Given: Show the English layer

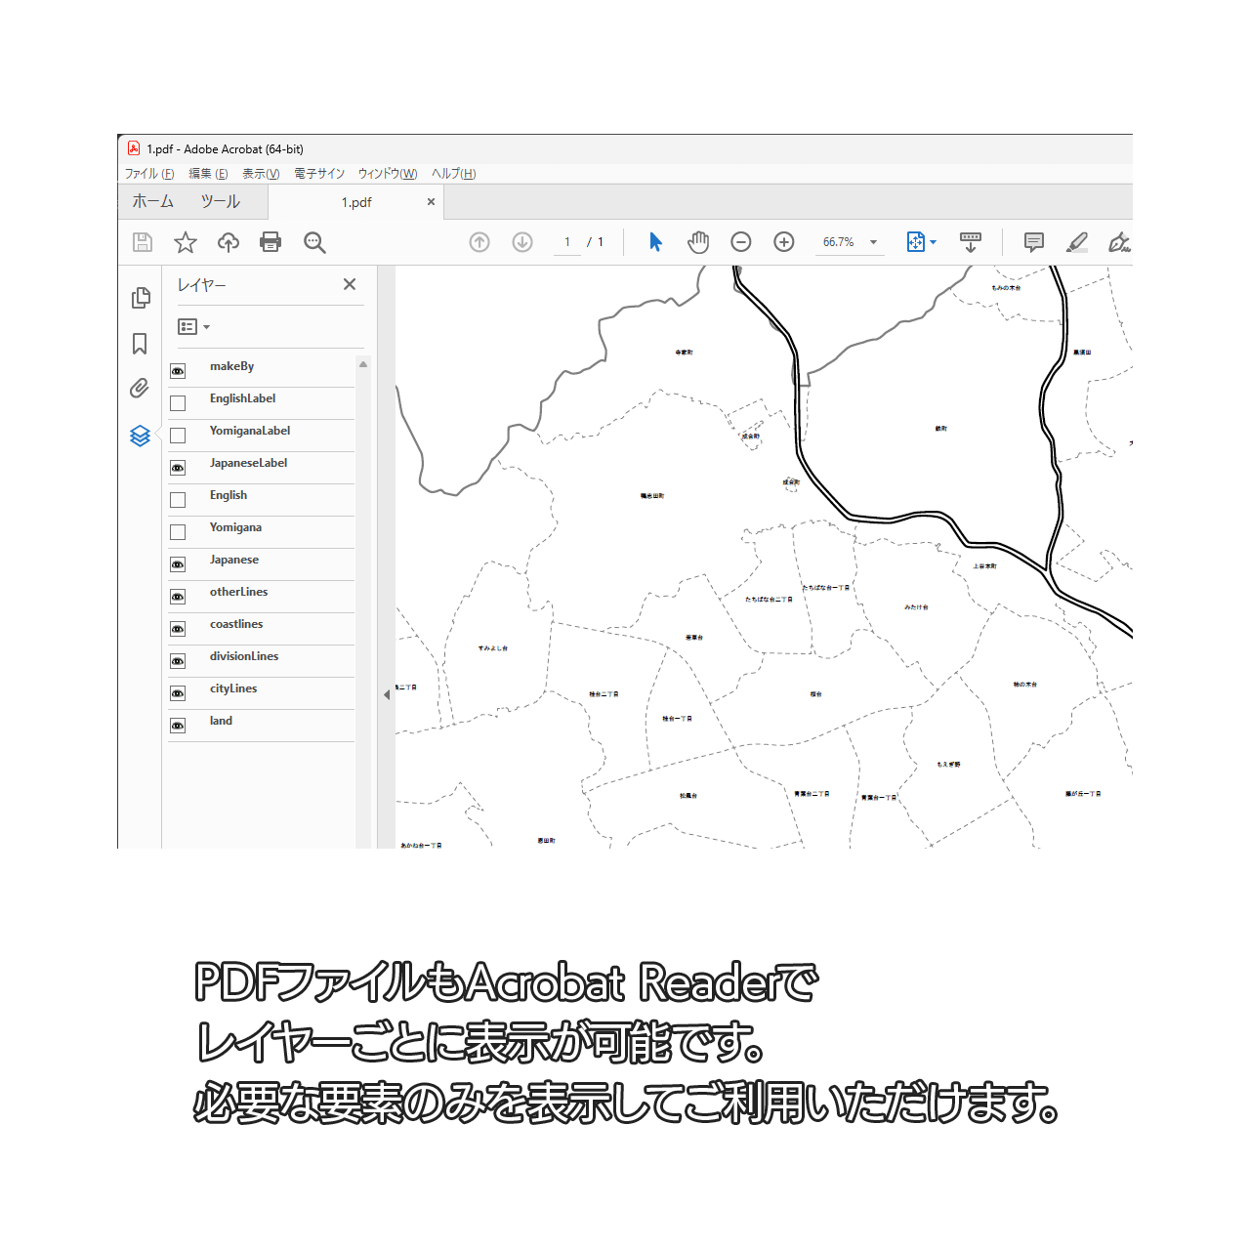Looking at the screenshot, I should click(178, 500).
